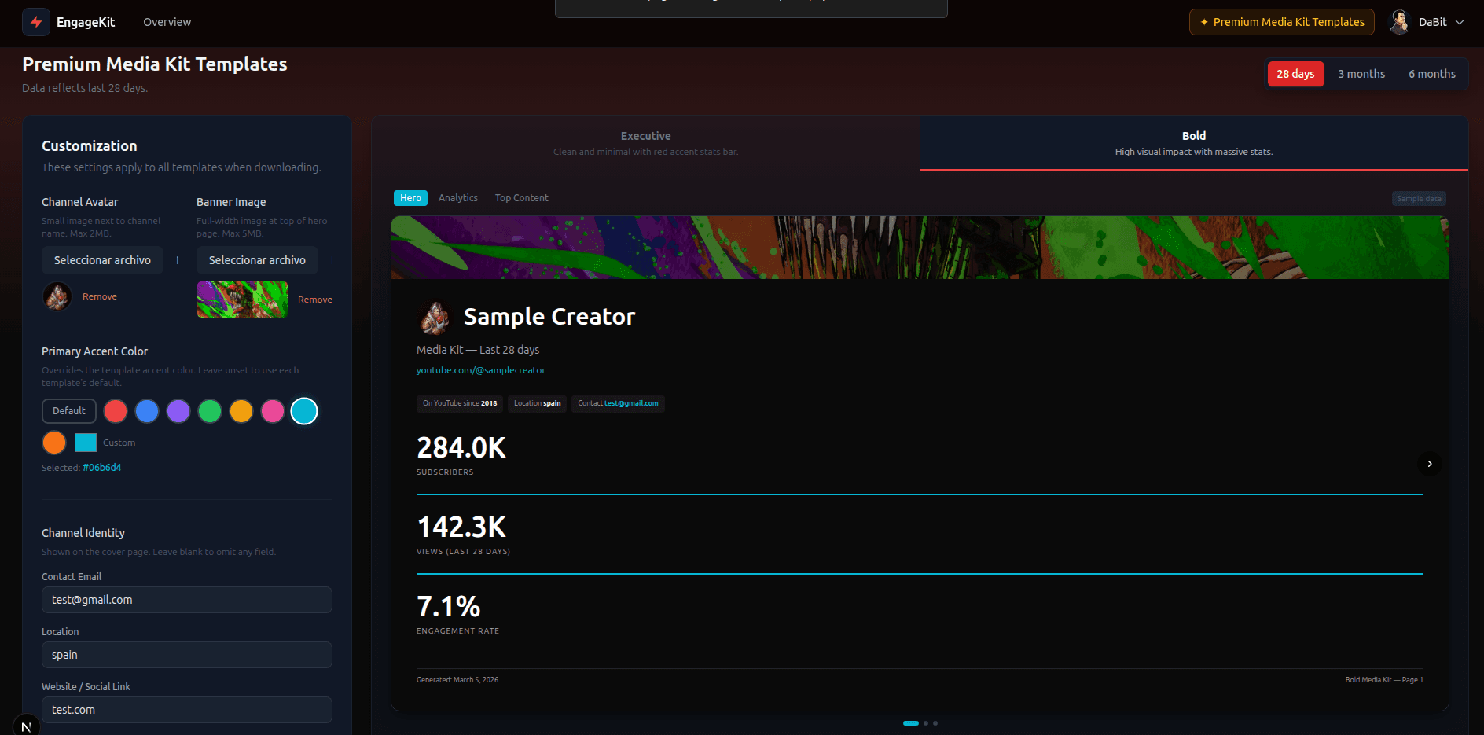This screenshot has width=1484, height=735.
Task: Open the DaBit user menu chevron
Action: point(1460,22)
